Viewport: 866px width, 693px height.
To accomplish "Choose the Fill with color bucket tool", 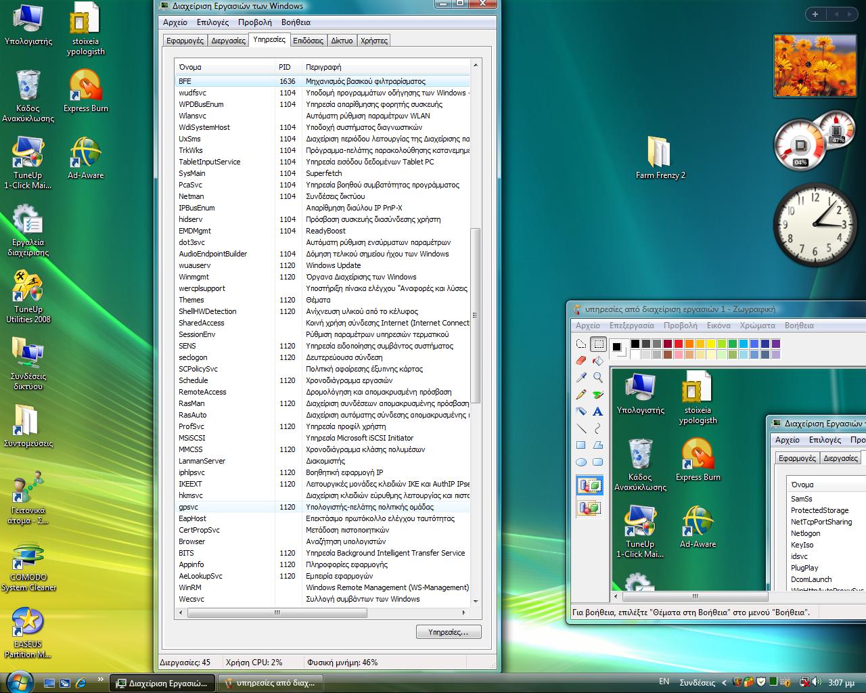I will click(x=597, y=361).
